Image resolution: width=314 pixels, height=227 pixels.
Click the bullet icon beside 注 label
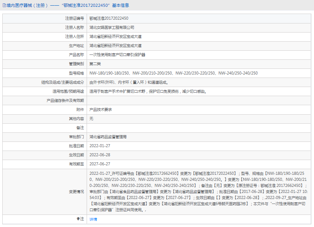[x=78, y=219]
